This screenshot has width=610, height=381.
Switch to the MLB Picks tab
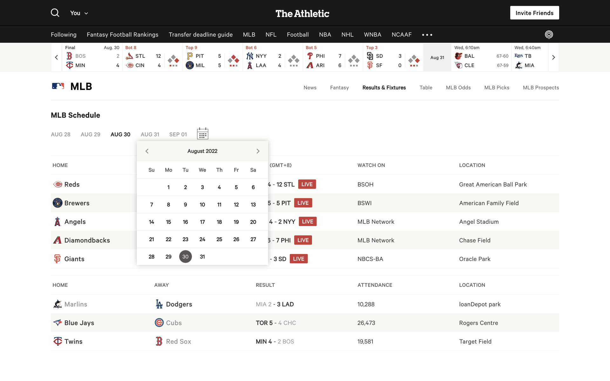(x=497, y=88)
